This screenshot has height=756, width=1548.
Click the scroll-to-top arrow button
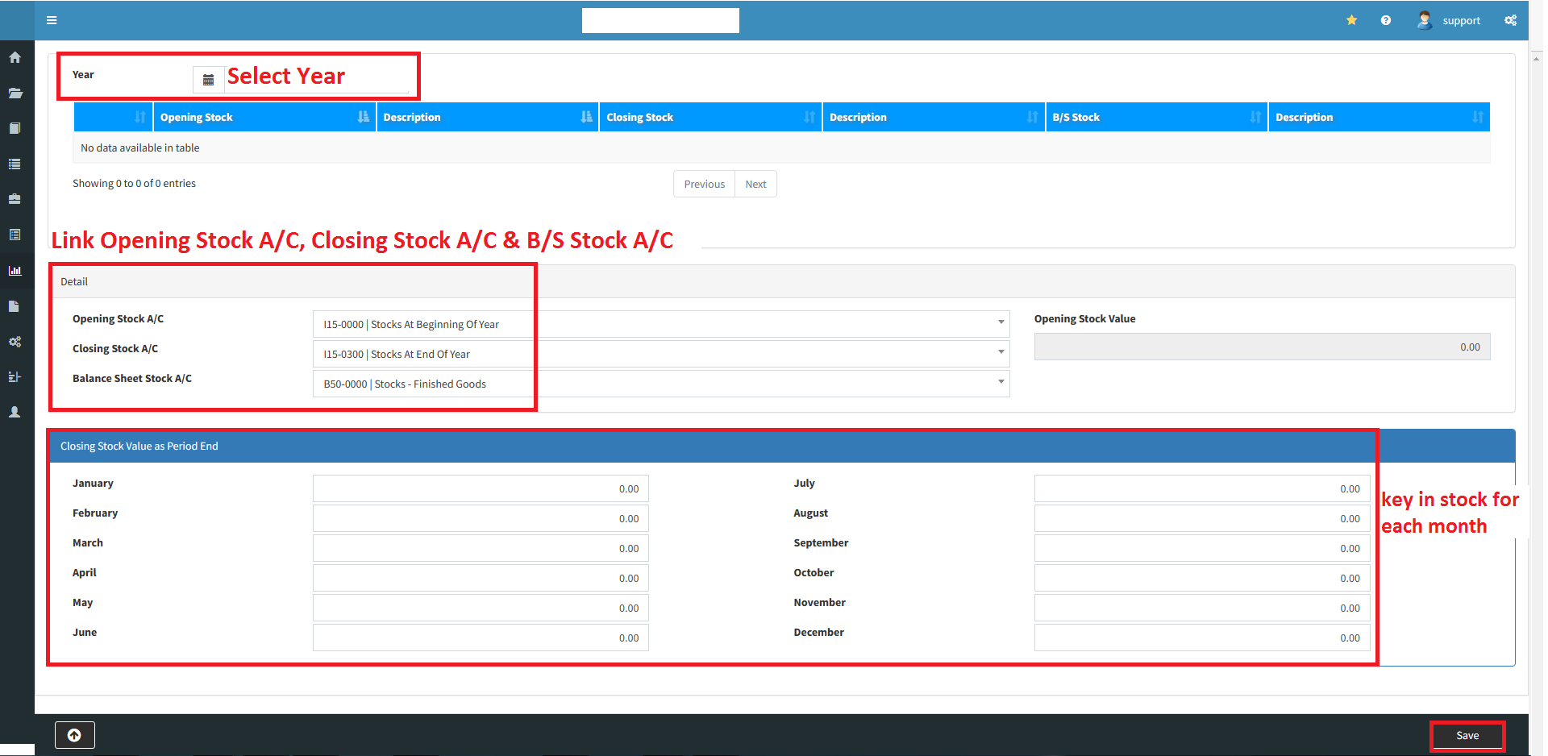coord(74,735)
